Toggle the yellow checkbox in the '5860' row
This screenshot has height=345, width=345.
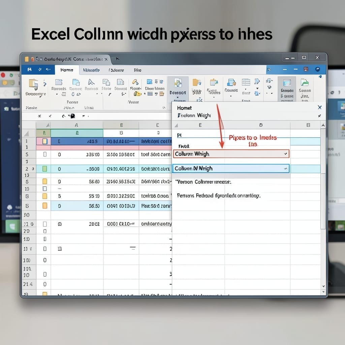45,181
